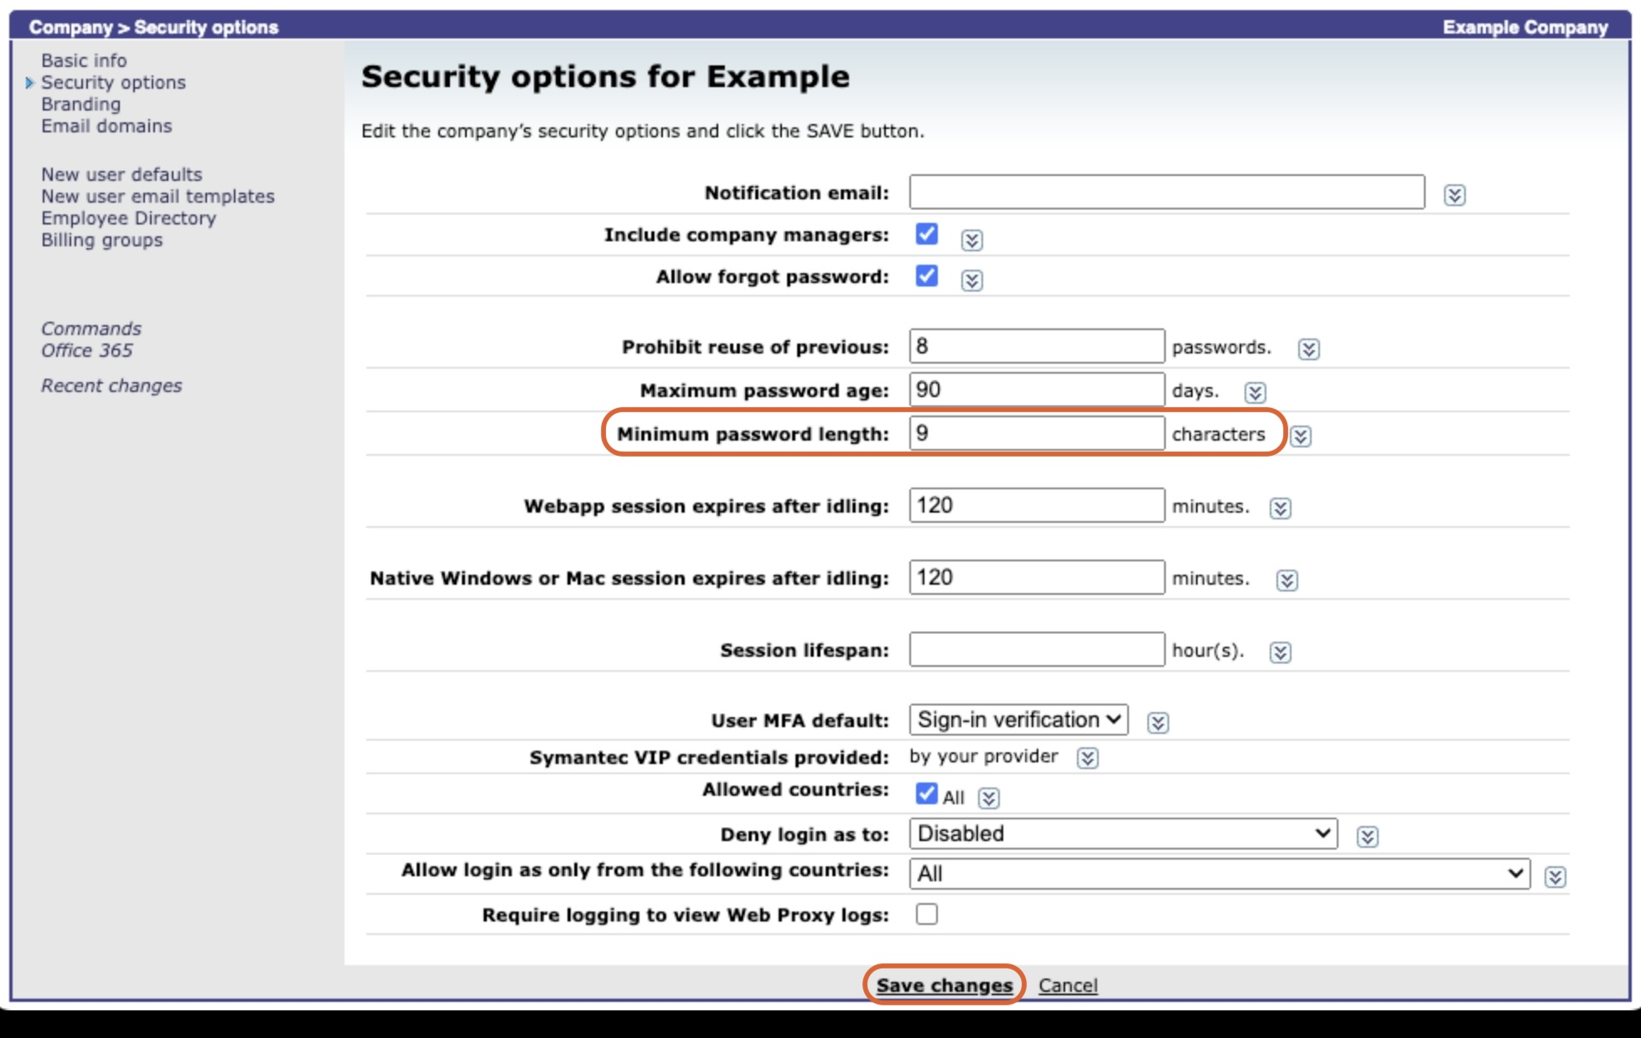Click Native Windows or Mac session field
Screen dimensions: 1641x1038
click(x=1037, y=577)
